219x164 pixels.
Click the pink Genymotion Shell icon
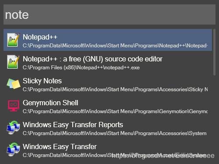click(x=14, y=106)
